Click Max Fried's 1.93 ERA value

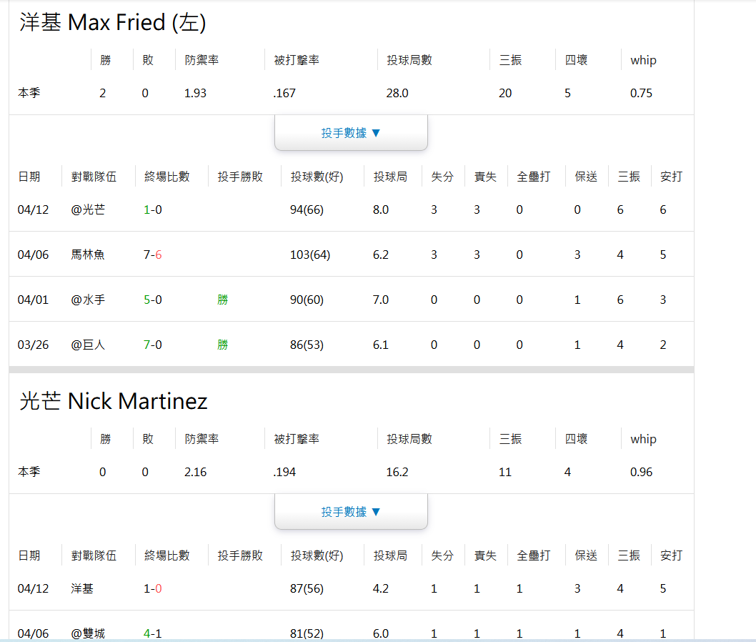coord(195,93)
